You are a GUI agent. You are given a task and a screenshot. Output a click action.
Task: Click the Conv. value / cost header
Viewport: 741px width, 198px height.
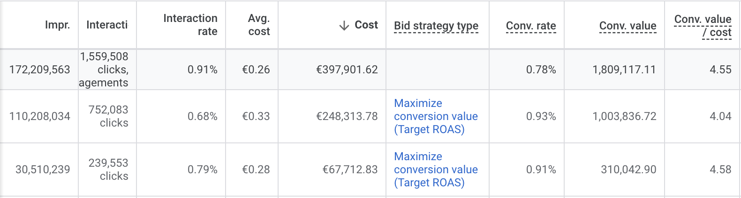(x=703, y=26)
